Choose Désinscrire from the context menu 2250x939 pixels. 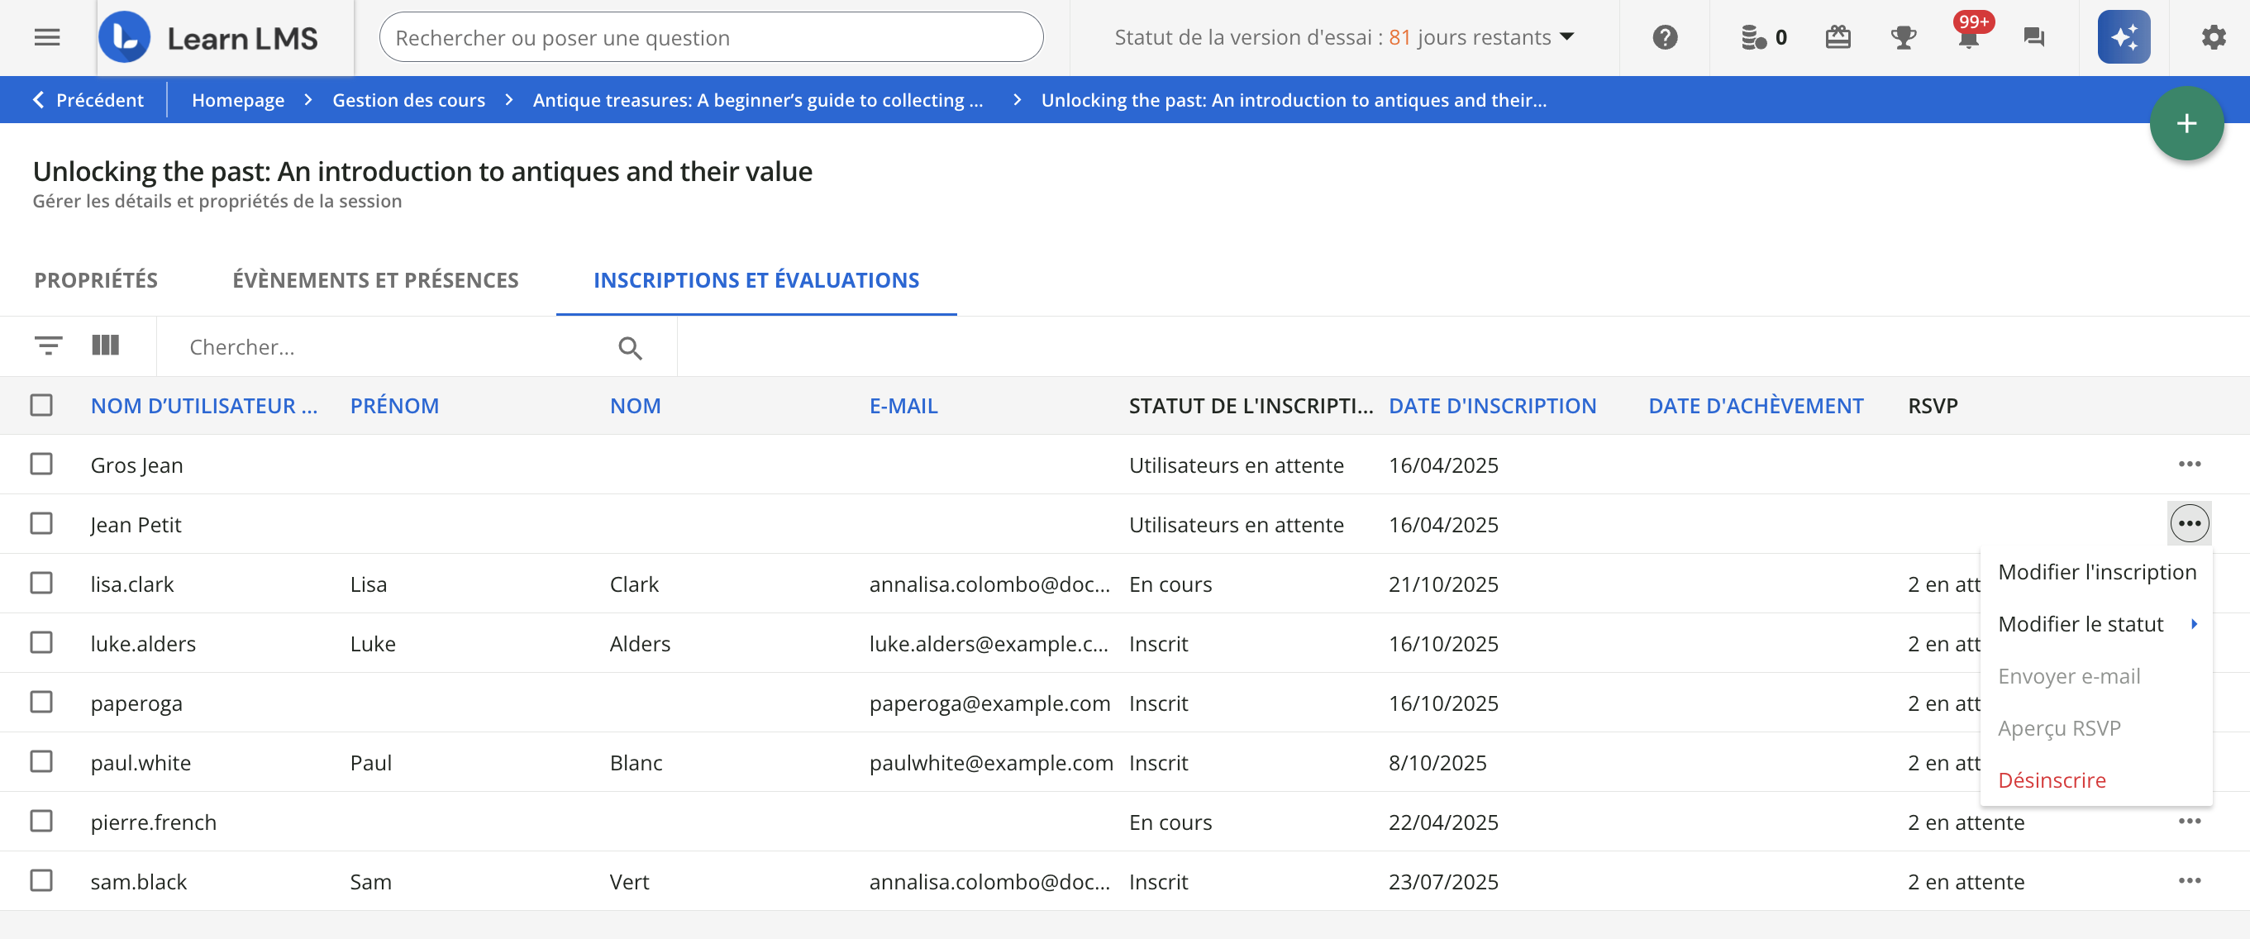click(2052, 780)
